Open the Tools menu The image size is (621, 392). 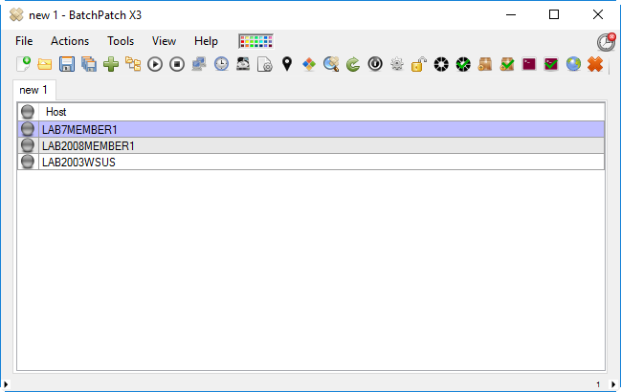[121, 41]
